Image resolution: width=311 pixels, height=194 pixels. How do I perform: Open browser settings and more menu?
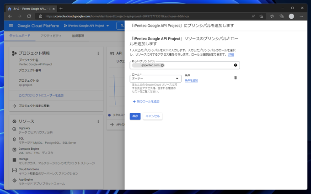(301, 16)
